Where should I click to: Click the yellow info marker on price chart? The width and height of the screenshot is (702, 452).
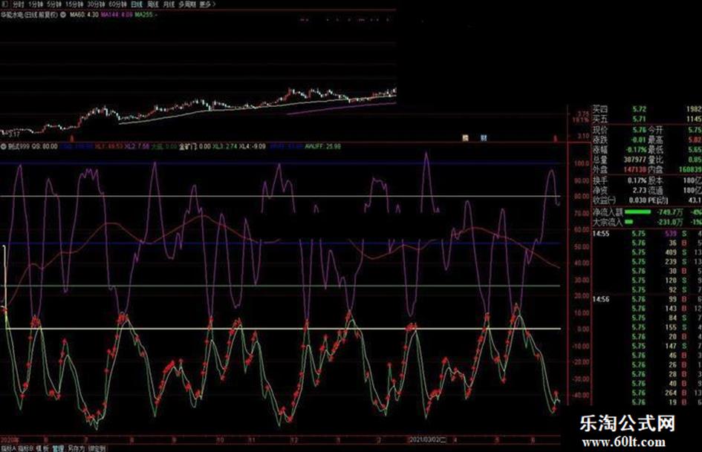(x=465, y=138)
